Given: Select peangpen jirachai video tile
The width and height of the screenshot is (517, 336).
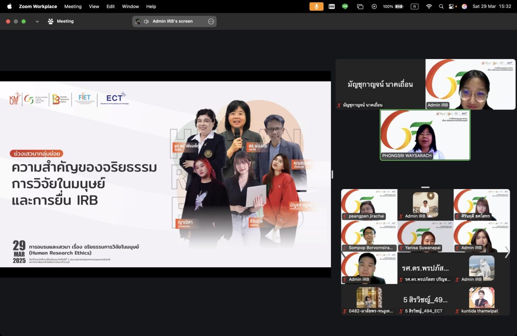Looking at the screenshot, I should [x=369, y=205].
